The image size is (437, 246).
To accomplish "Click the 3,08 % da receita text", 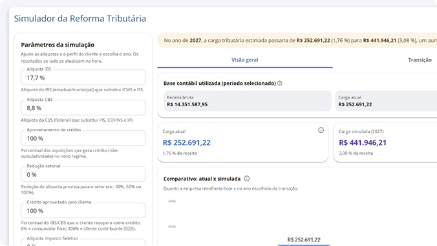I will pyautogui.click(x=356, y=153).
